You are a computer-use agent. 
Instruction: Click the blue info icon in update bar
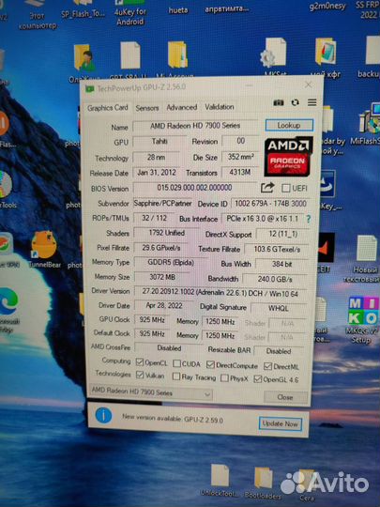pos(104,416)
